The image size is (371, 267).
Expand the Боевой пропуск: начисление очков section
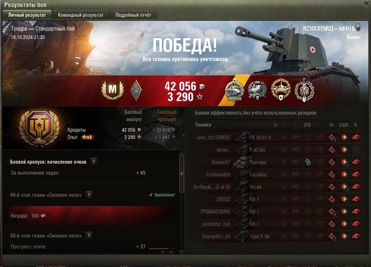[94, 162]
